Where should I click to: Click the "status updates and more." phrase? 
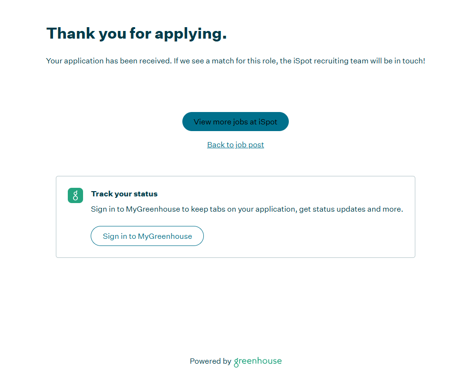click(360, 209)
